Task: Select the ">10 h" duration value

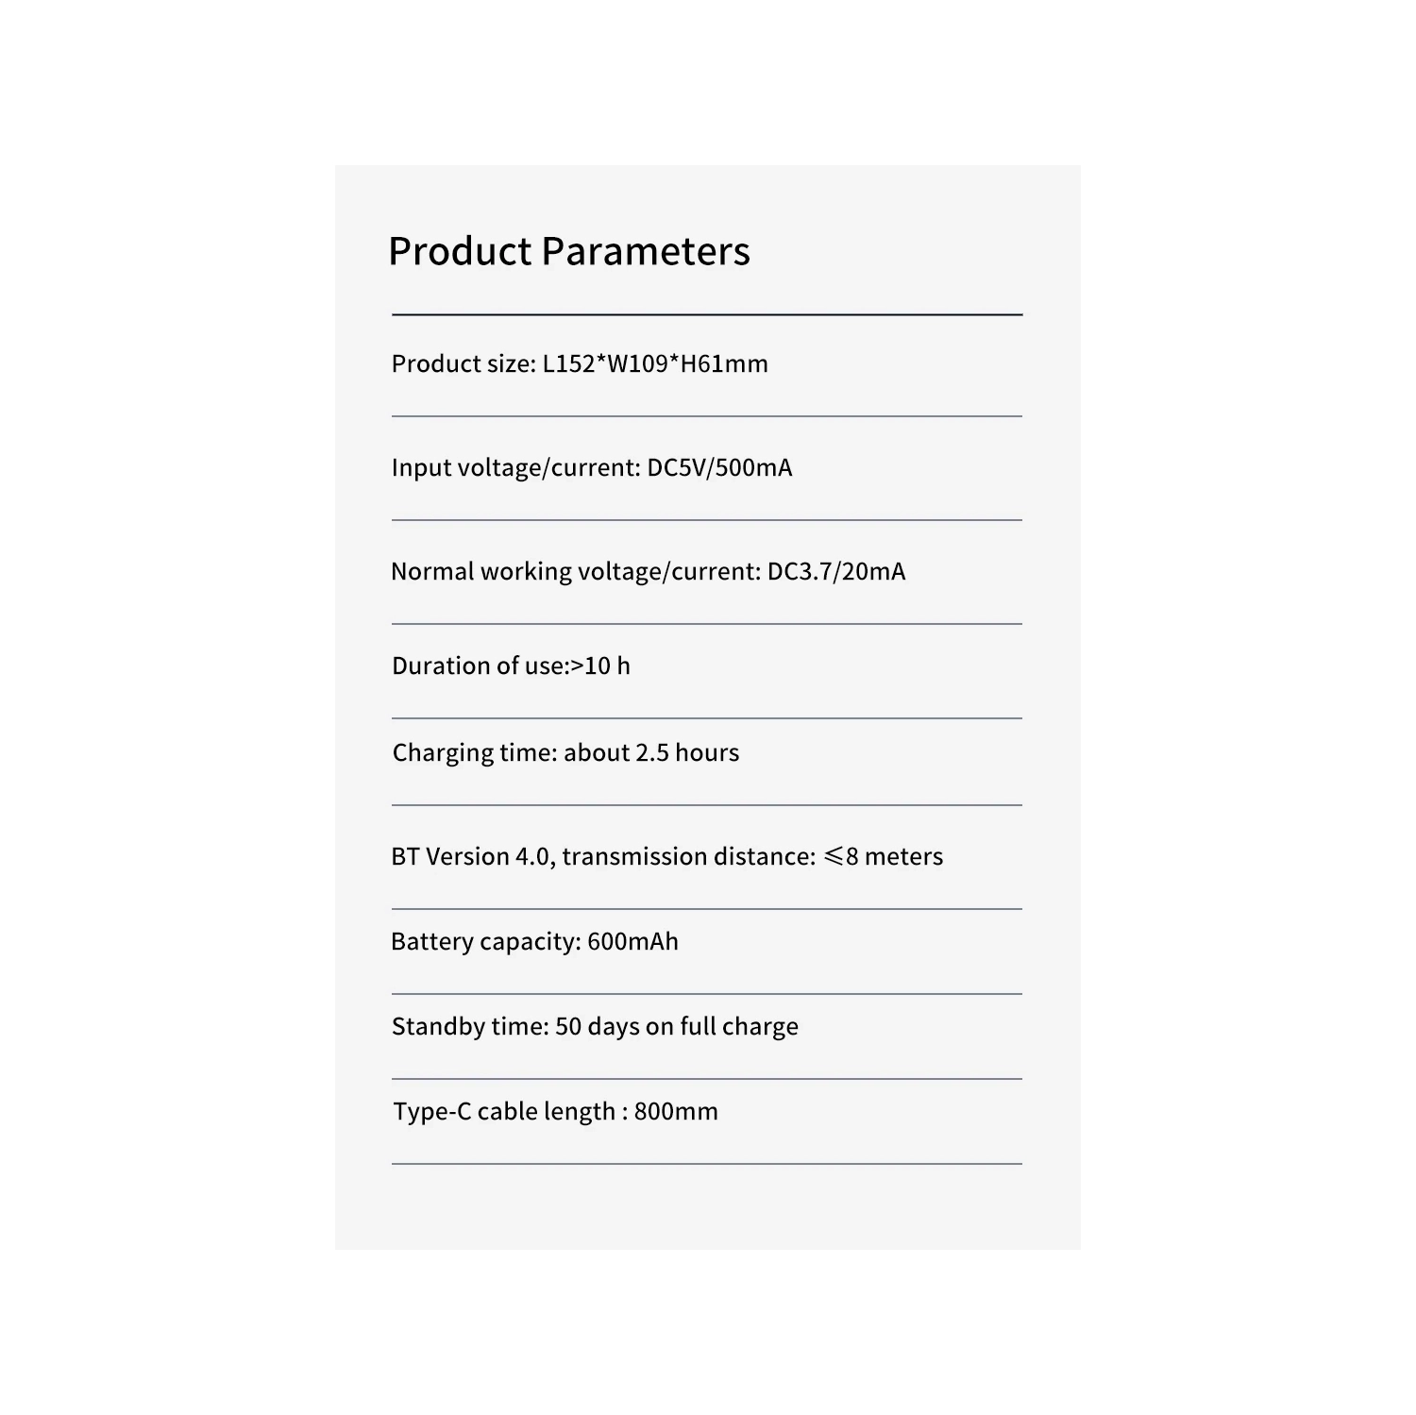Action: coord(601,666)
